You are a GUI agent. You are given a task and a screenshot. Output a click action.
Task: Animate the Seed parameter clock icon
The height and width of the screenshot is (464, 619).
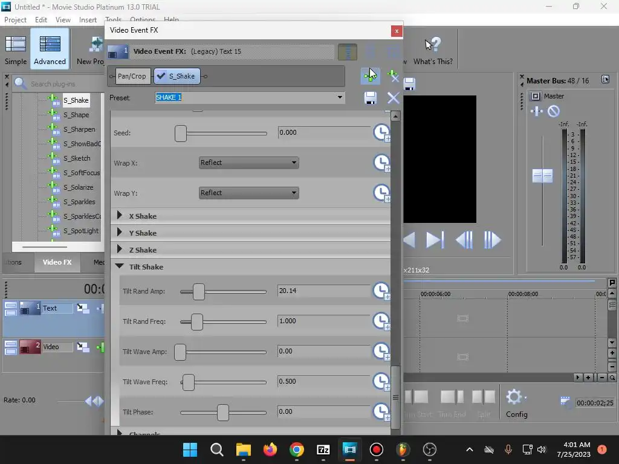tap(382, 132)
